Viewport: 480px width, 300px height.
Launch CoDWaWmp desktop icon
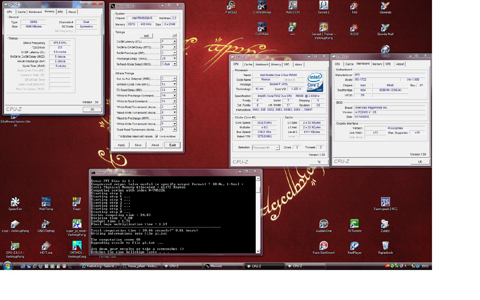[262, 8]
